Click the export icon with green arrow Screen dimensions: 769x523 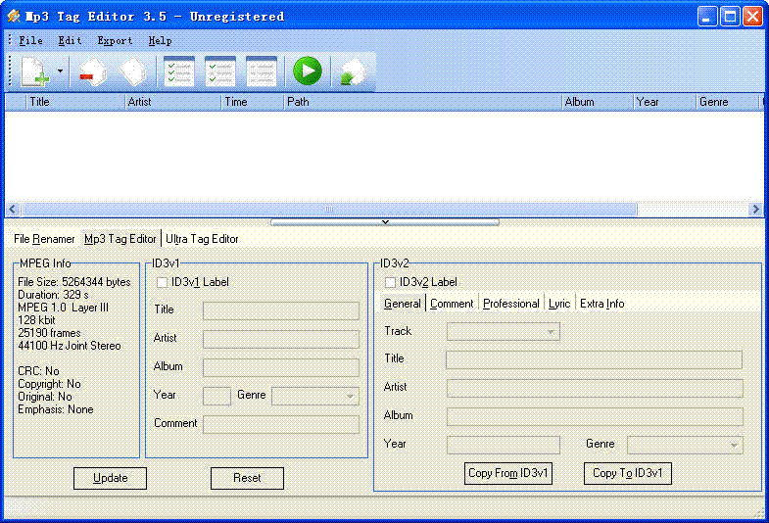tap(353, 72)
